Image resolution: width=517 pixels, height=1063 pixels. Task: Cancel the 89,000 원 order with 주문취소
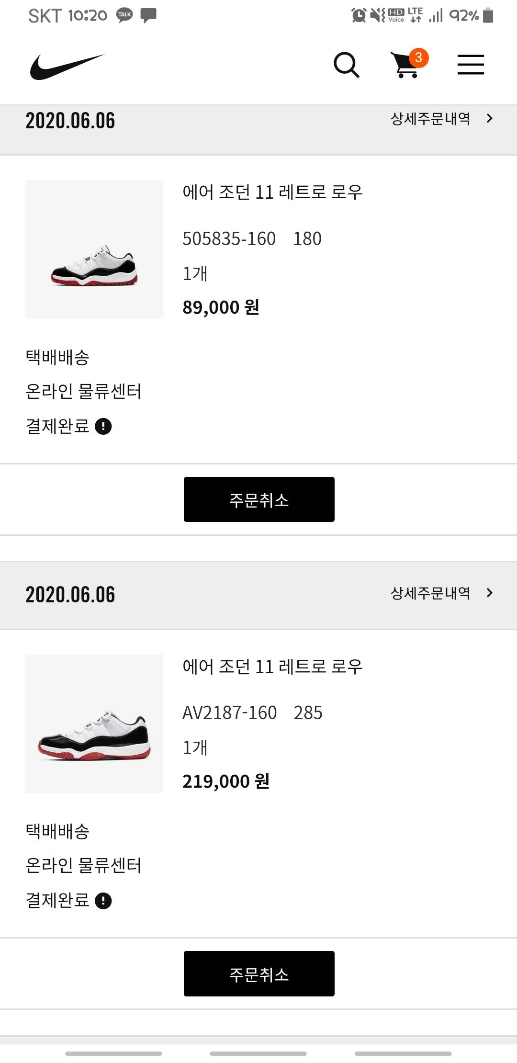tap(259, 499)
